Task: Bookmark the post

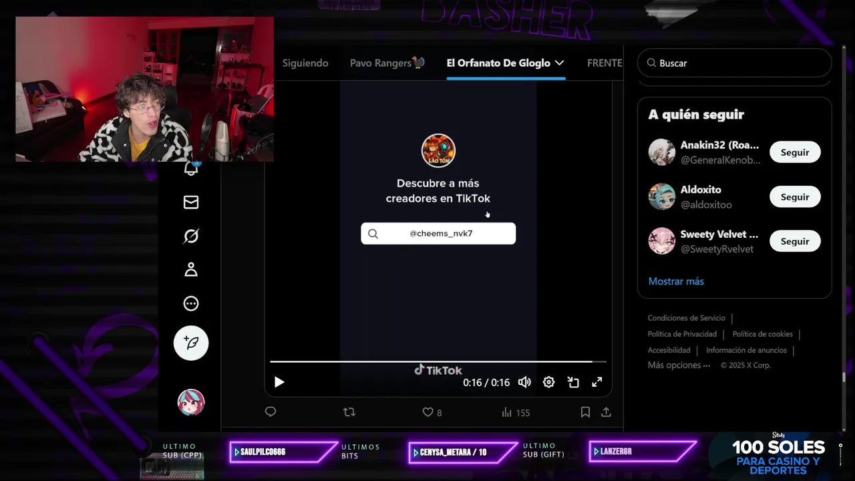Action: pos(585,412)
